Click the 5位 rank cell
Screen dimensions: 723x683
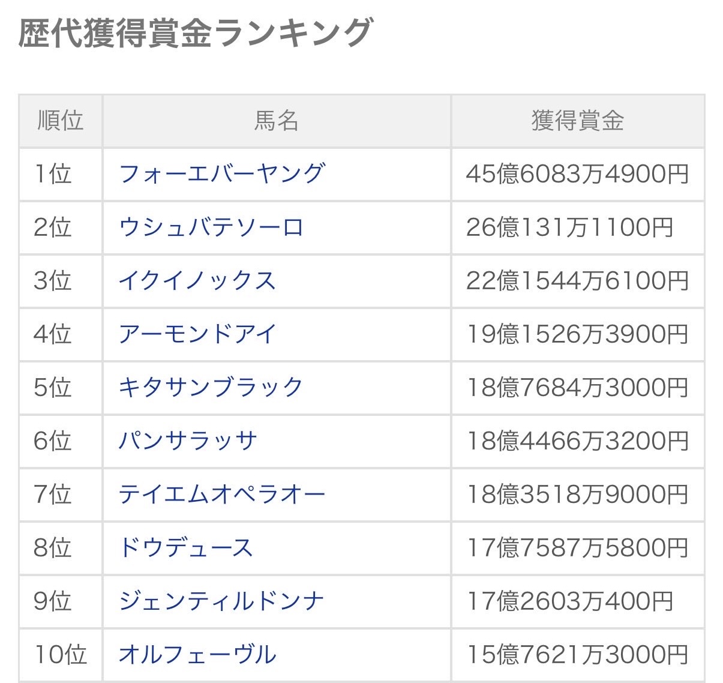pyautogui.click(x=53, y=387)
